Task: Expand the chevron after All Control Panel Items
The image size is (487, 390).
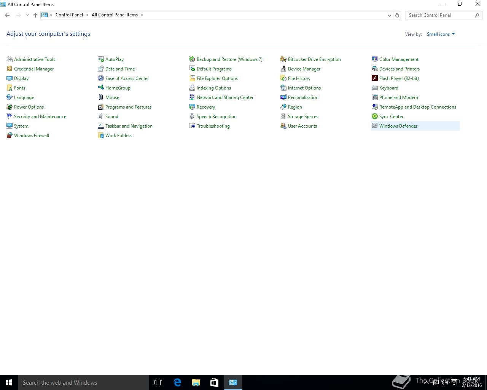Action: 142,15
